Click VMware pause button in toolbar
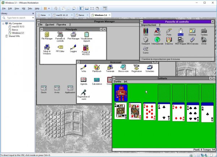Screen dimensions: 217x157 pyautogui.click(x=45, y=8)
